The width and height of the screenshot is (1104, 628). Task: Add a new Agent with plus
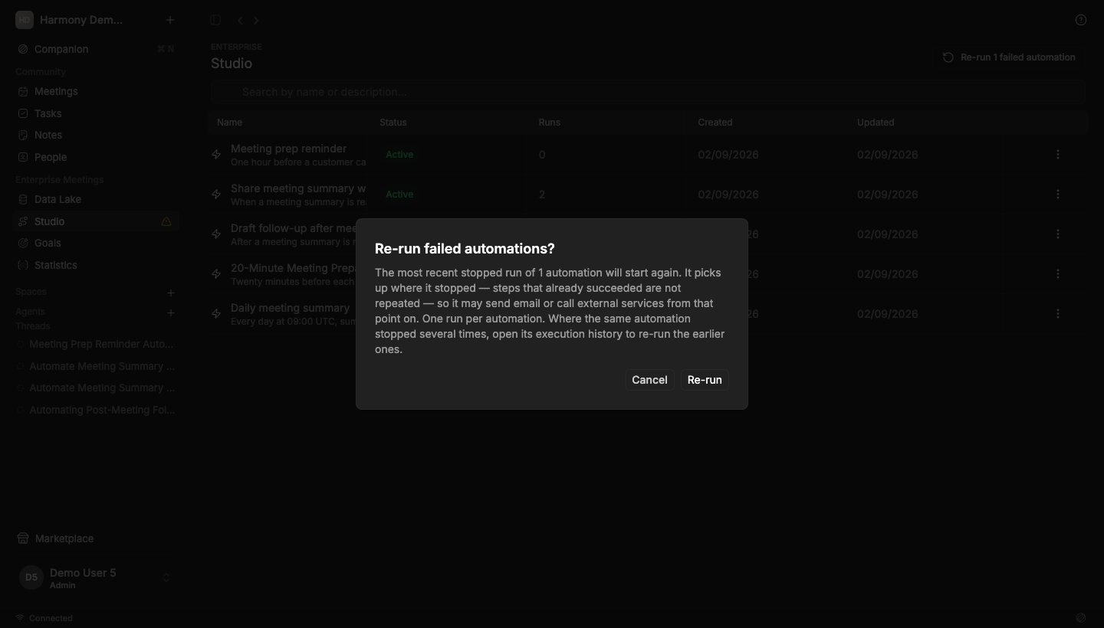coord(171,312)
